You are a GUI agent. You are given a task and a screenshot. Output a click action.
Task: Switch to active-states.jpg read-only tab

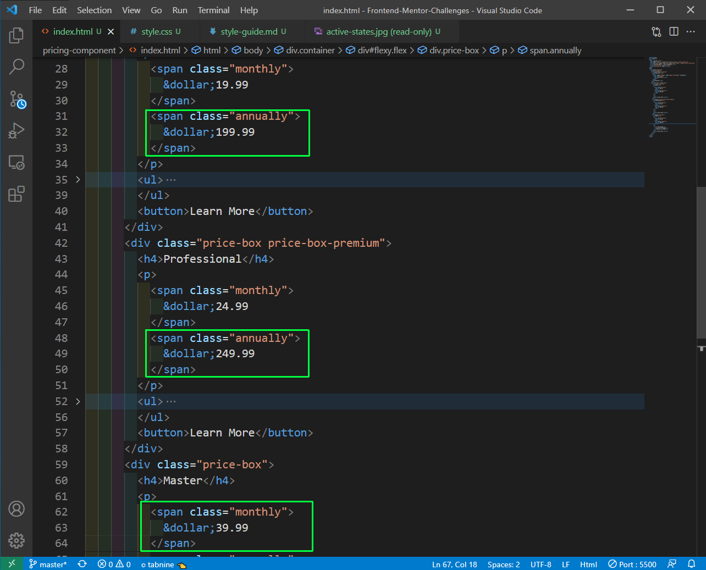(x=378, y=32)
